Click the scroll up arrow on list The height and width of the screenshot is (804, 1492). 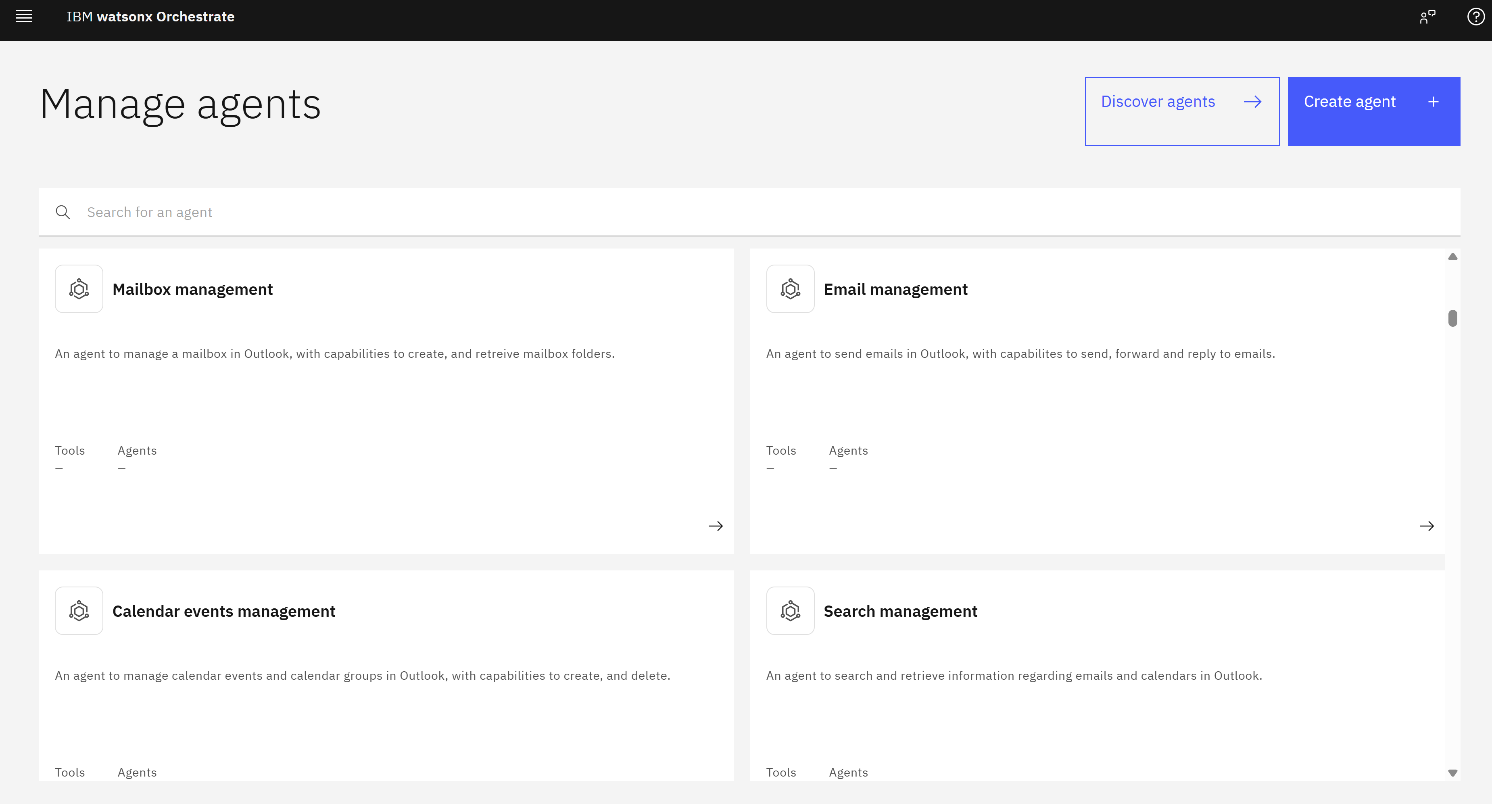pos(1452,257)
